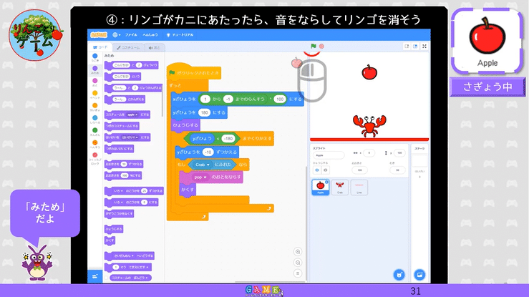The height and width of the screenshot is (297, 529).
Task: Select the Crab sprite thumbnail
Action: pyautogui.click(x=341, y=187)
